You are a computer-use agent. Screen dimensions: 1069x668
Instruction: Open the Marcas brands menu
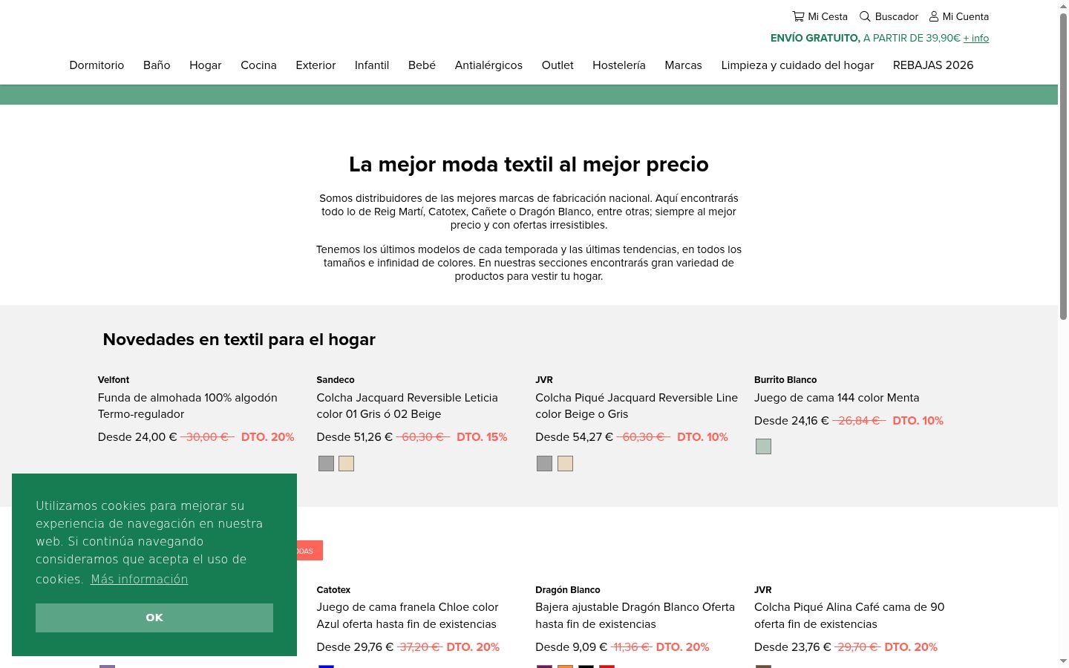pos(683,65)
